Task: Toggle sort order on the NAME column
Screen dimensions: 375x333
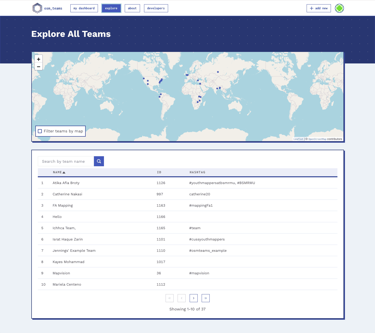Action: point(59,172)
